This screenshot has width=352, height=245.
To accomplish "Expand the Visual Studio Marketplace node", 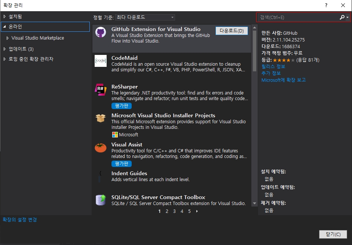I will (x=7, y=38).
